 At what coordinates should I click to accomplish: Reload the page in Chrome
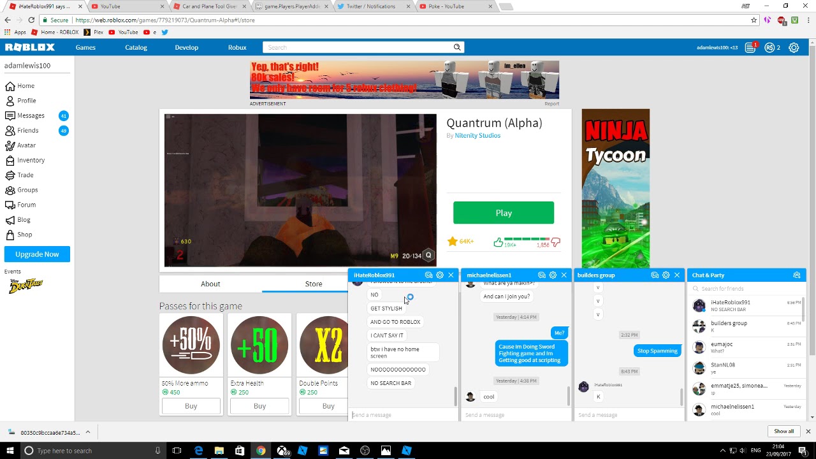[x=31, y=20]
